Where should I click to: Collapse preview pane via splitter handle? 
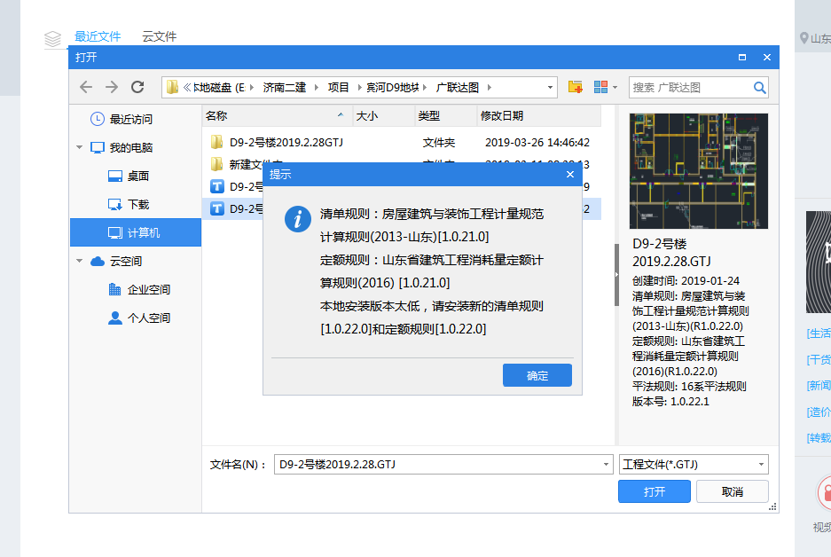coord(616,275)
